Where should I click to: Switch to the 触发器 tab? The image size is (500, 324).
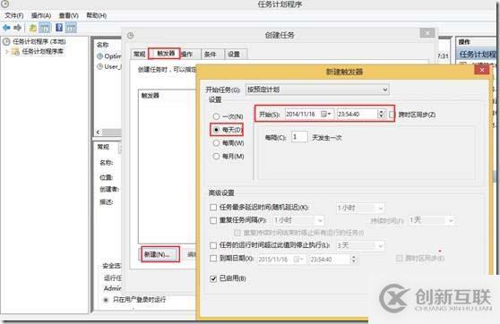point(165,54)
